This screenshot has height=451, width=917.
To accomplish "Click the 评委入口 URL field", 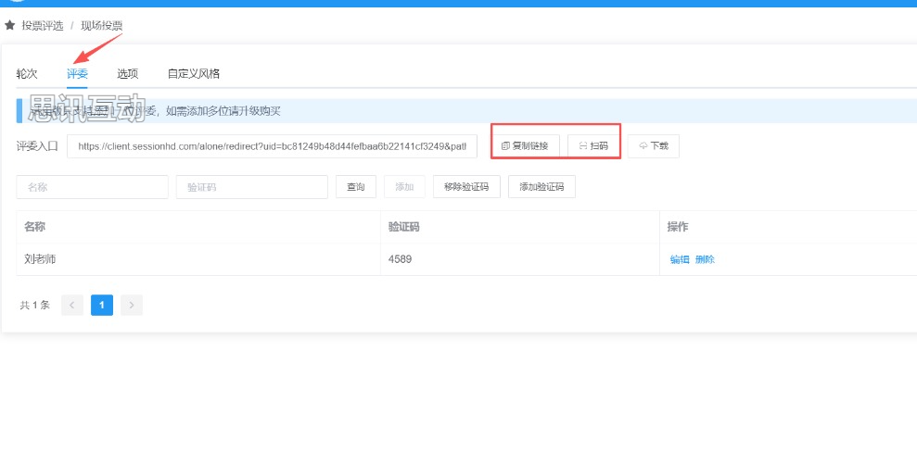I will [272, 146].
